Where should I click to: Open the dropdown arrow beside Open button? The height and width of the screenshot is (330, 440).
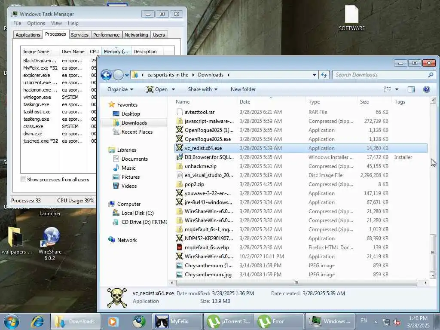[x=174, y=89]
